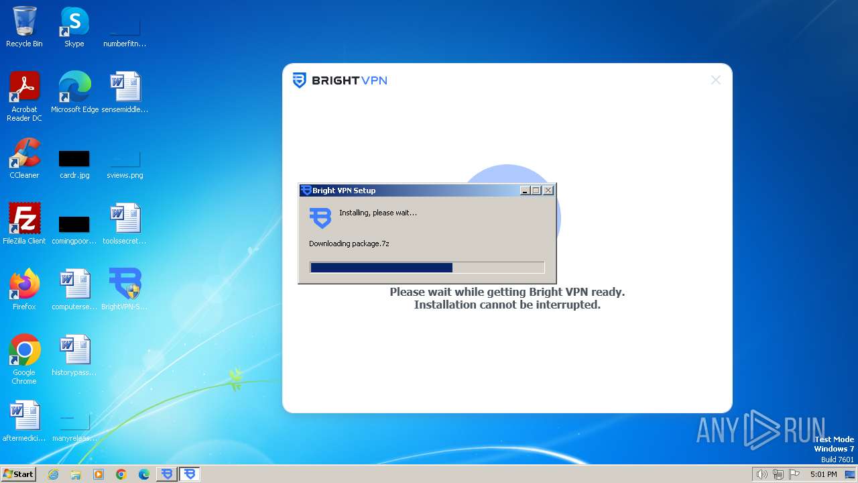This screenshot has height=483, width=858.
Task: Click the shield logo inside the Setup dialog
Action: (x=320, y=218)
